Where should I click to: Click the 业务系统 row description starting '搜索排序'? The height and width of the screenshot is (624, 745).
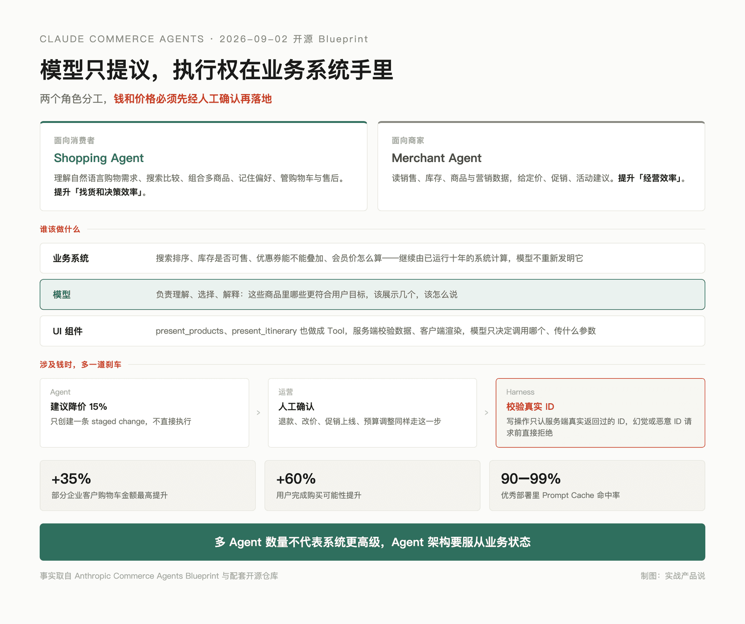pyautogui.click(x=369, y=258)
